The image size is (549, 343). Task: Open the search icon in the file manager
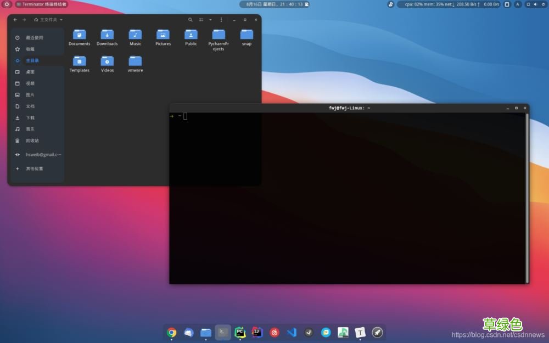(x=191, y=20)
